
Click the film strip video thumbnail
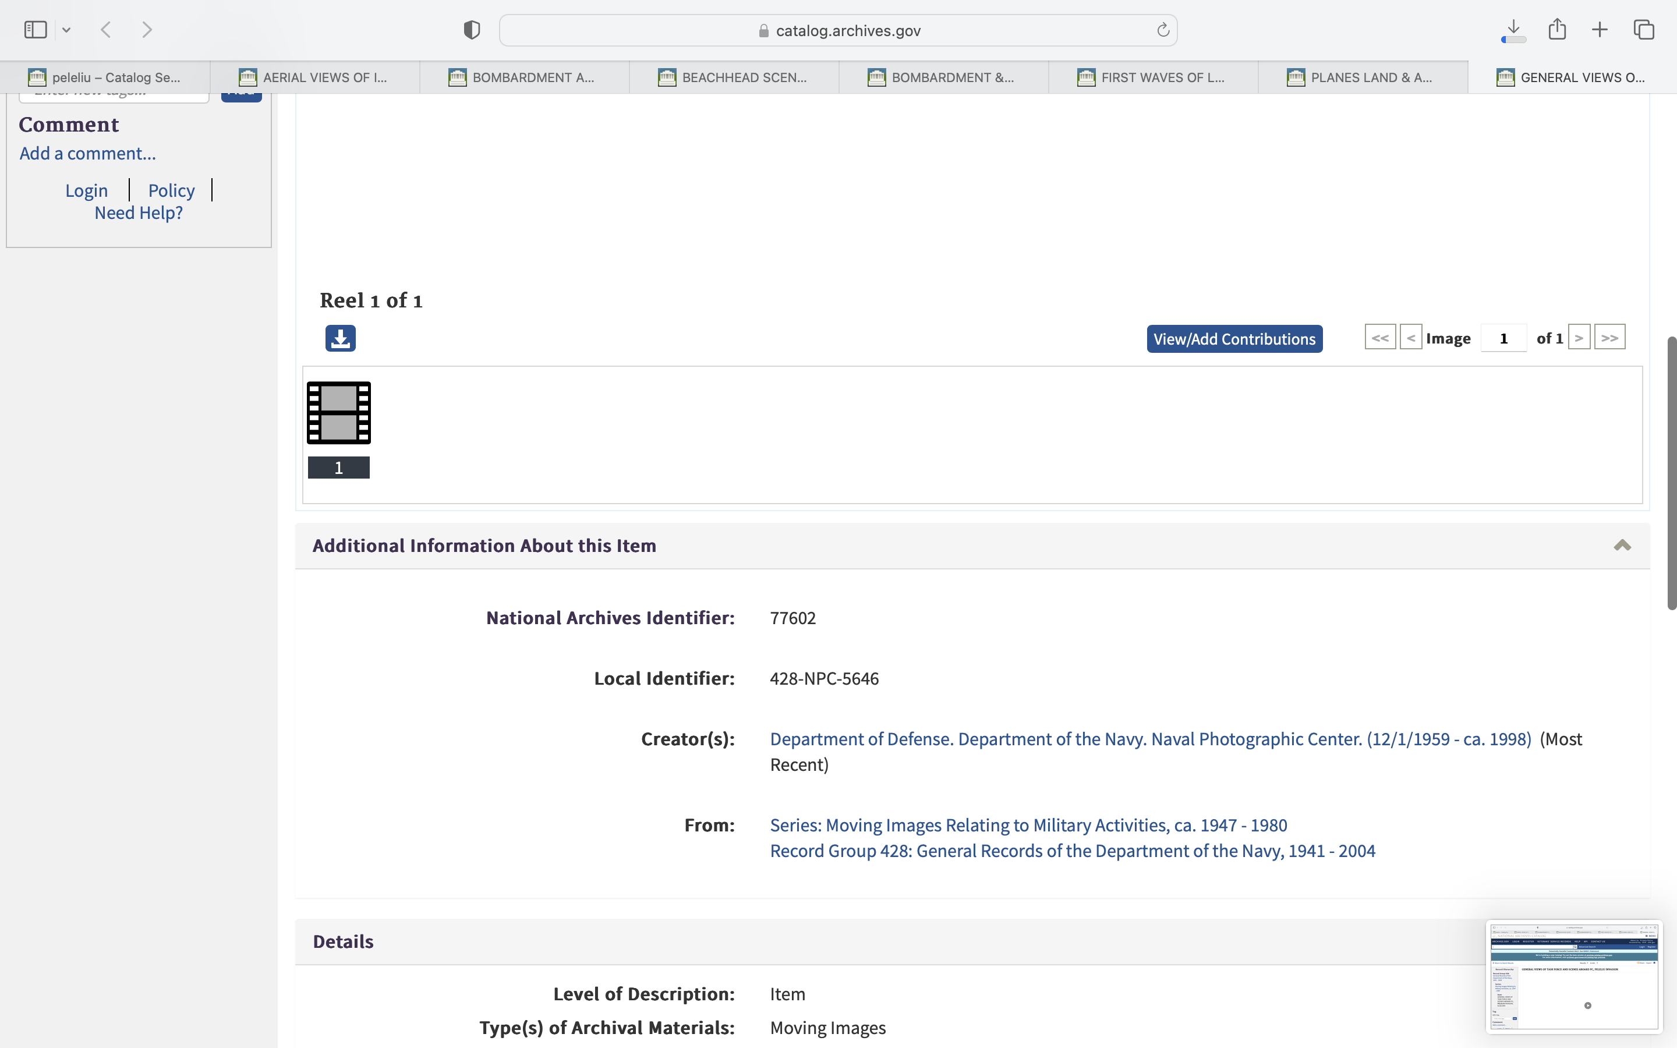[x=339, y=413]
